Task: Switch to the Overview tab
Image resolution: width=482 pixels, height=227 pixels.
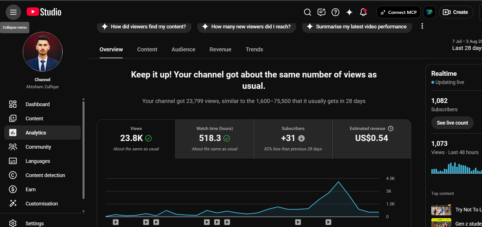Action: [x=111, y=49]
